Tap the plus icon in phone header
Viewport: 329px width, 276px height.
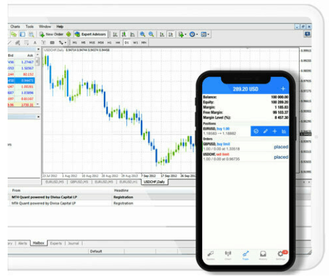[283, 89]
